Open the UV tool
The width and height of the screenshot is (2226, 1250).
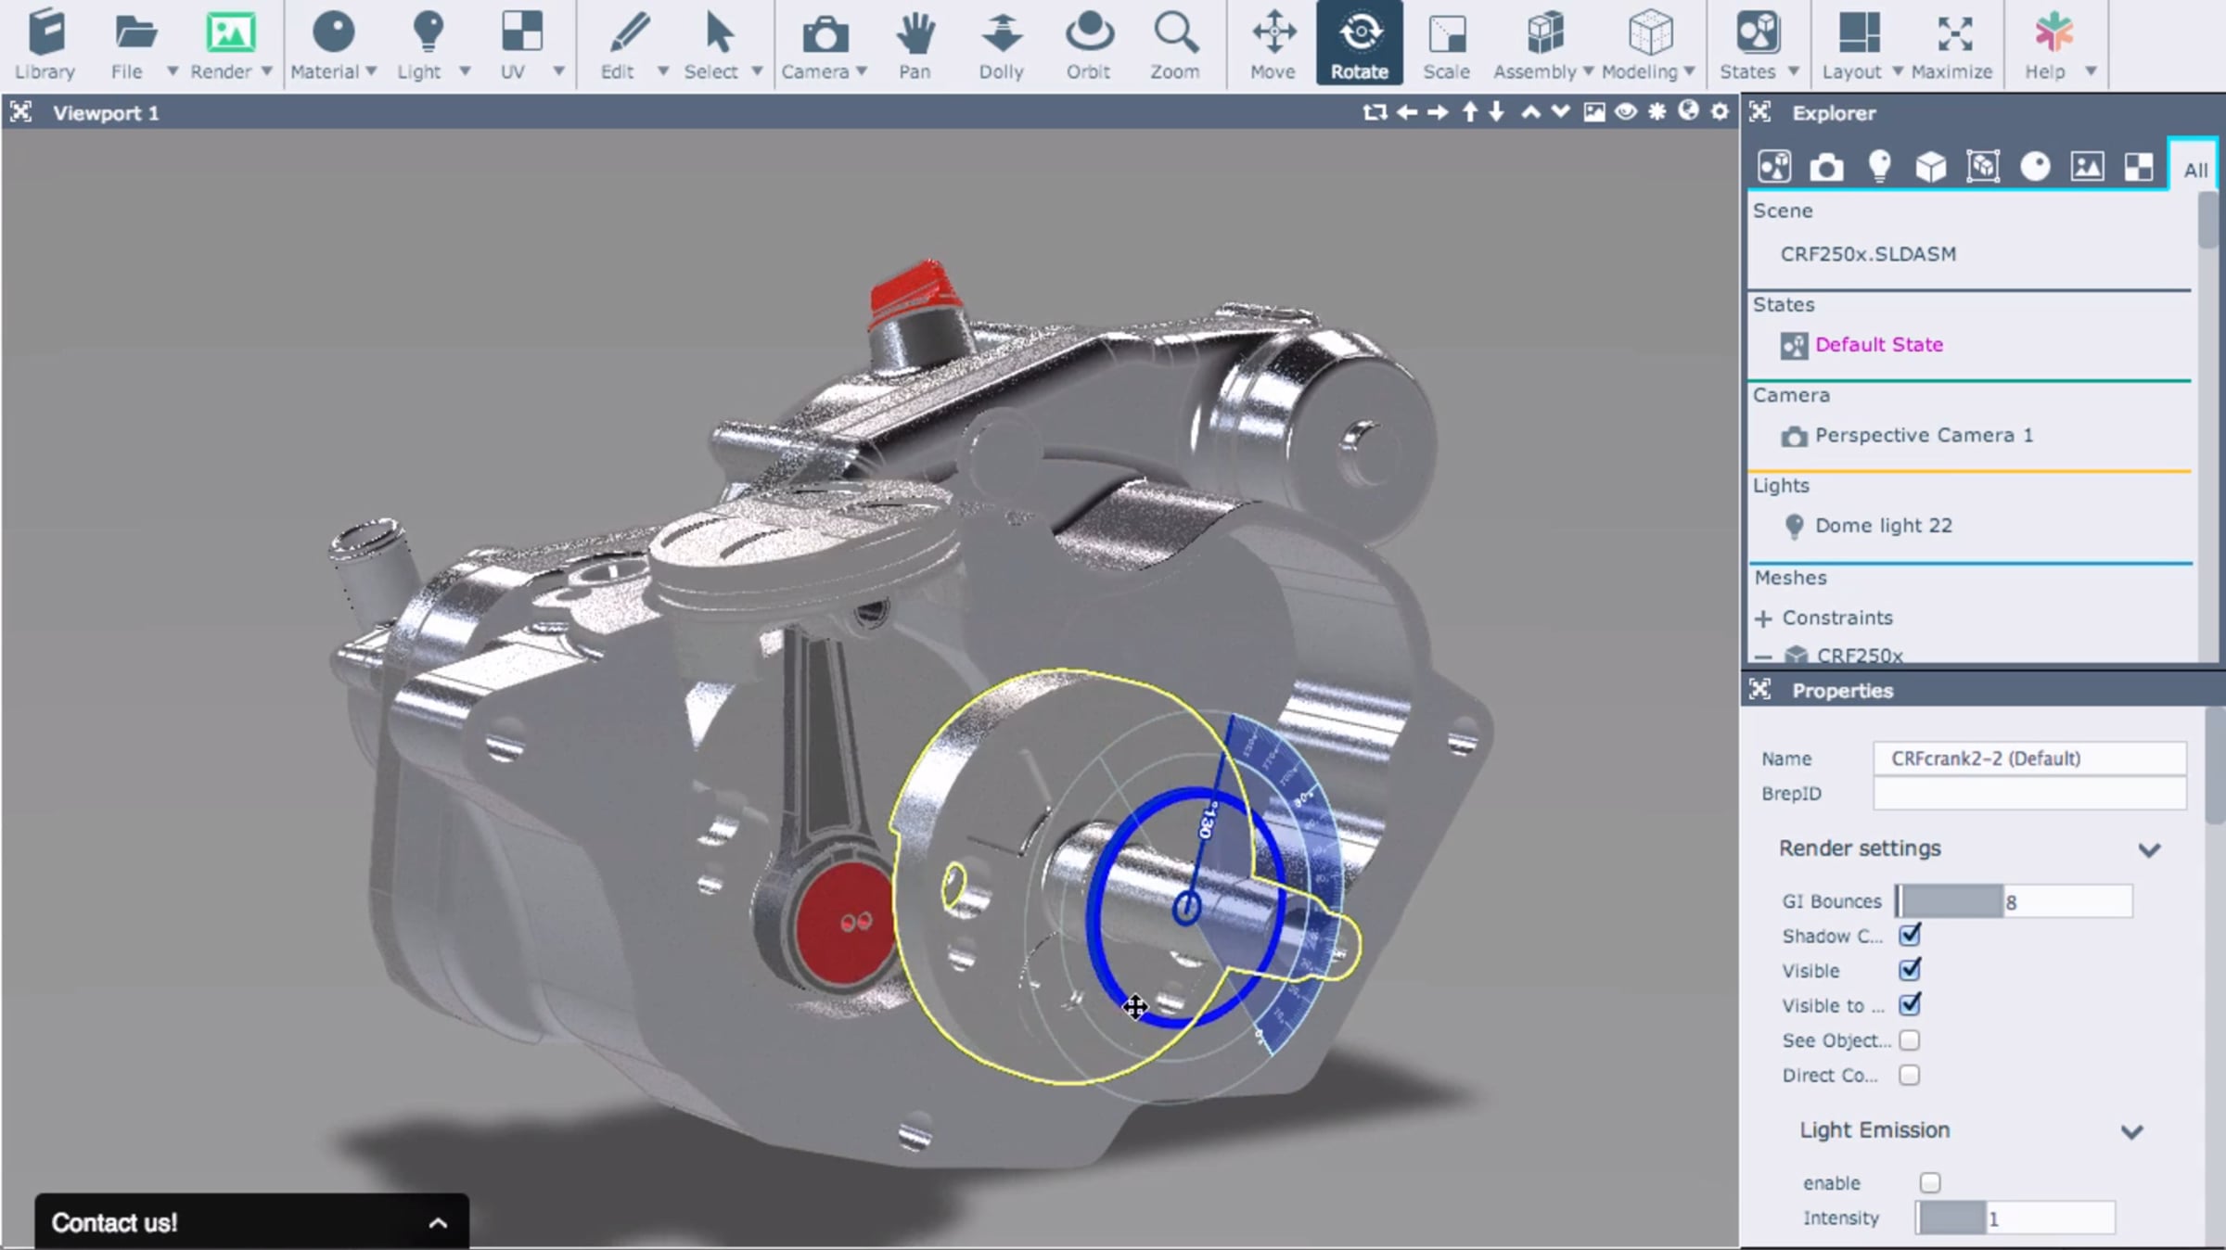click(520, 44)
